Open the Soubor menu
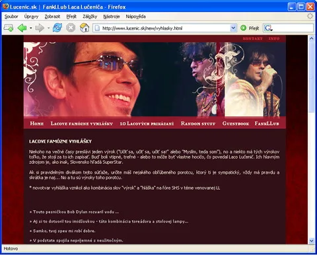317x255 pixels. click(11, 17)
